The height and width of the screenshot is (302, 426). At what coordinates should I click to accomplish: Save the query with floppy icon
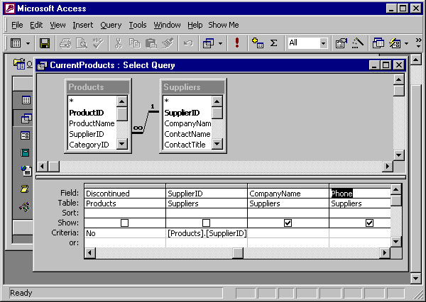tap(45, 43)
